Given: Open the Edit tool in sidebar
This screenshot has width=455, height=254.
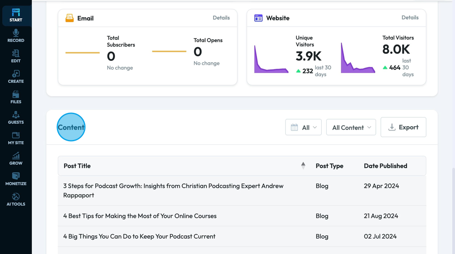Looking at the screenshot, I should 16,56.
